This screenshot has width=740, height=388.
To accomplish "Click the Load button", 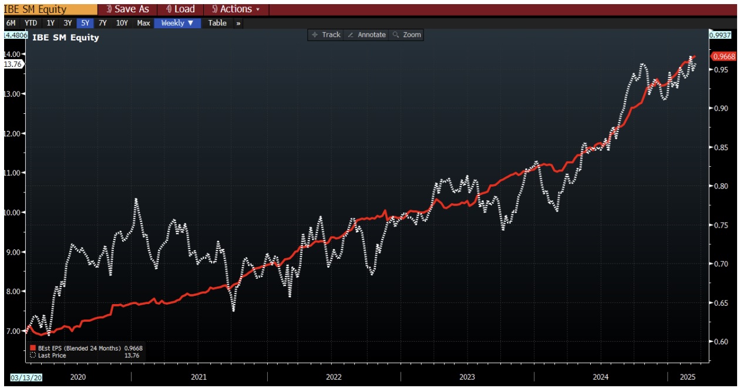I will tap(180, 9).
